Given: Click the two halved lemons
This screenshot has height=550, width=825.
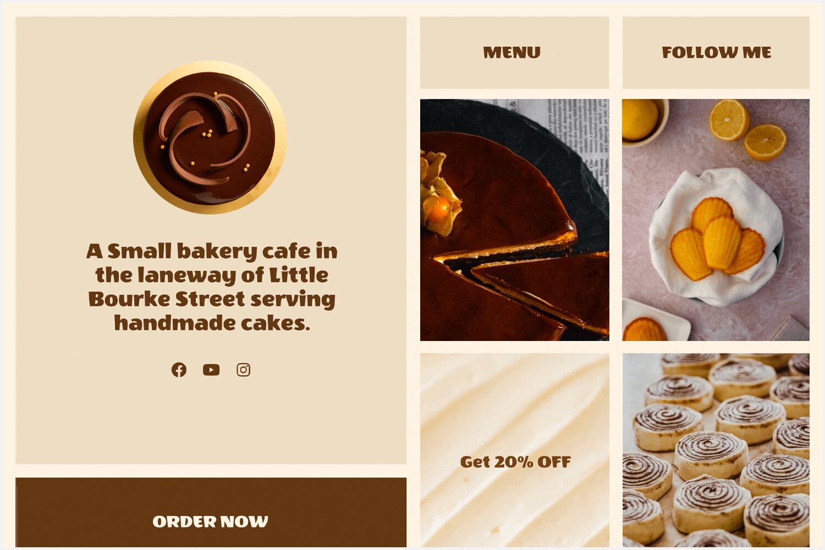Looking at the screenshot, I should click(747, 130).
